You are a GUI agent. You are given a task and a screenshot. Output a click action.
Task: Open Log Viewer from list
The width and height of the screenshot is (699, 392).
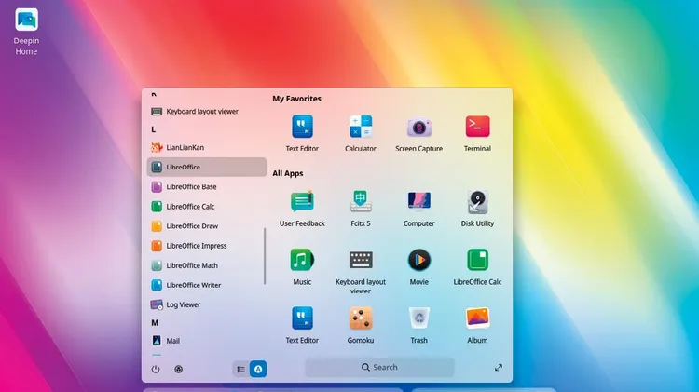tap(207, 304)
